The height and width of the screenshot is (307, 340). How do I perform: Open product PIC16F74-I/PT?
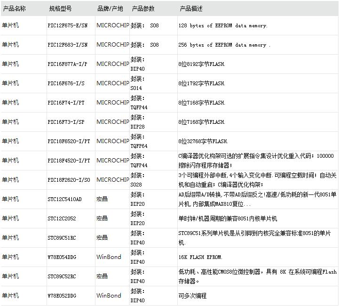[x=66, y=103]
